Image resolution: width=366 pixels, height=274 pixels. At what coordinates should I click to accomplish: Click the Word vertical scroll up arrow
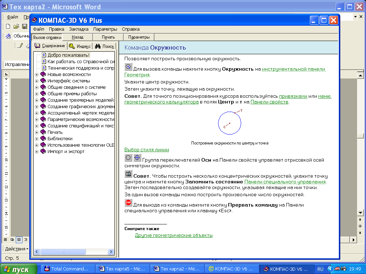(x=360, y=75)
